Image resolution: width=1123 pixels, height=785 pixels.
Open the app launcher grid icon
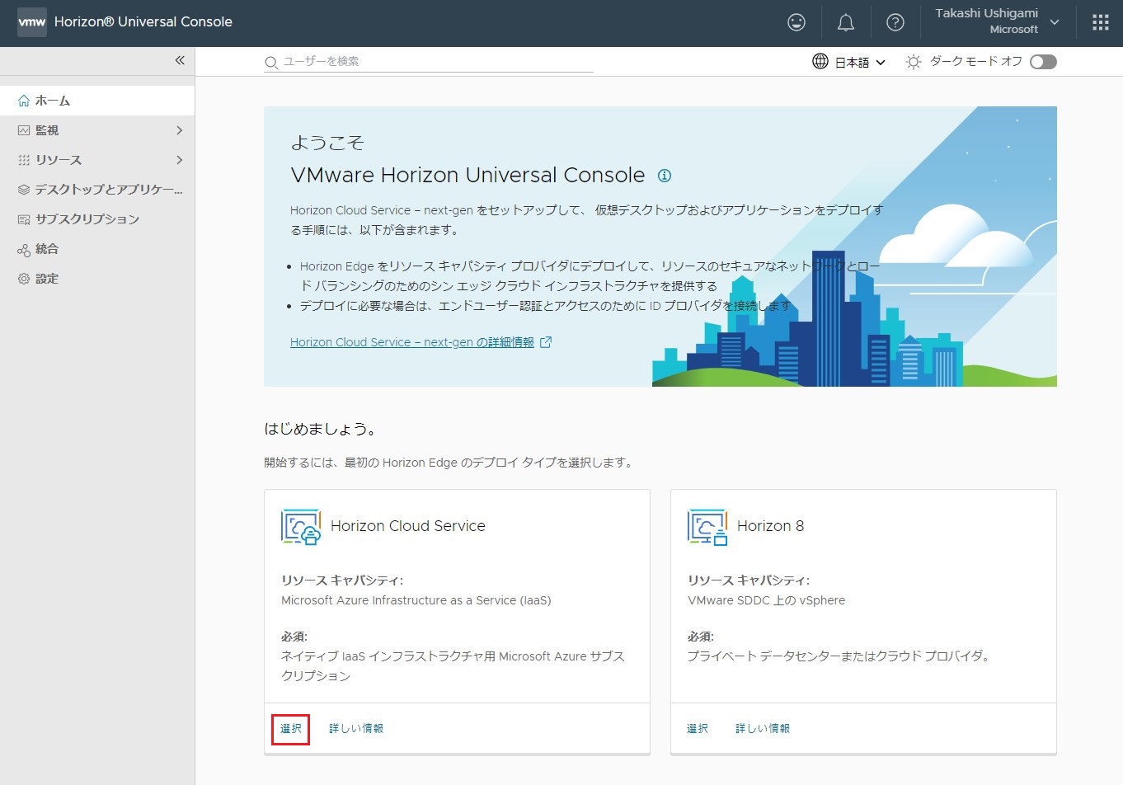tap(1100, 21)
